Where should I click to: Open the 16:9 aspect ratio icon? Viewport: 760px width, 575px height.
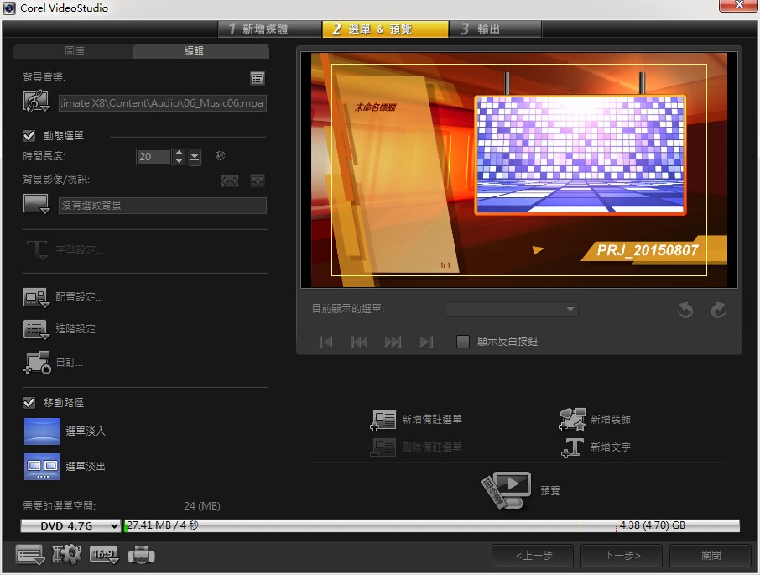pos(104,555)
